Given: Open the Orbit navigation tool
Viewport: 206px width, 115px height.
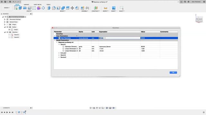Looking at the screenshot, I should click(x=90, y=108).
